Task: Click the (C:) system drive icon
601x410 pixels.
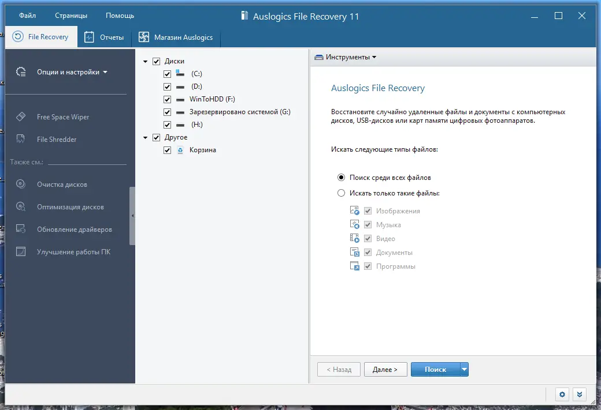Action: [180, 73]
